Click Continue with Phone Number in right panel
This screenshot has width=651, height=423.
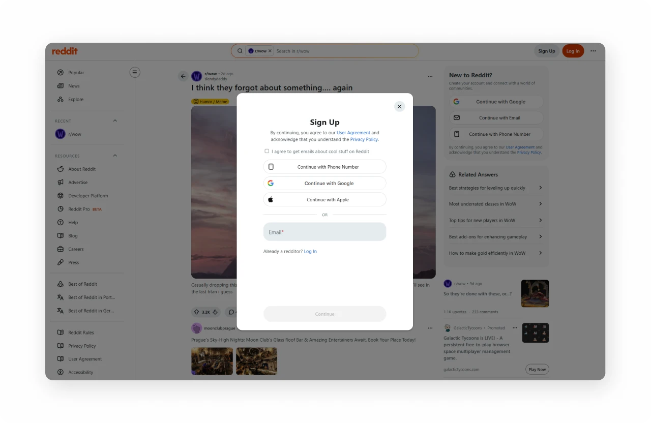[496, 134]
